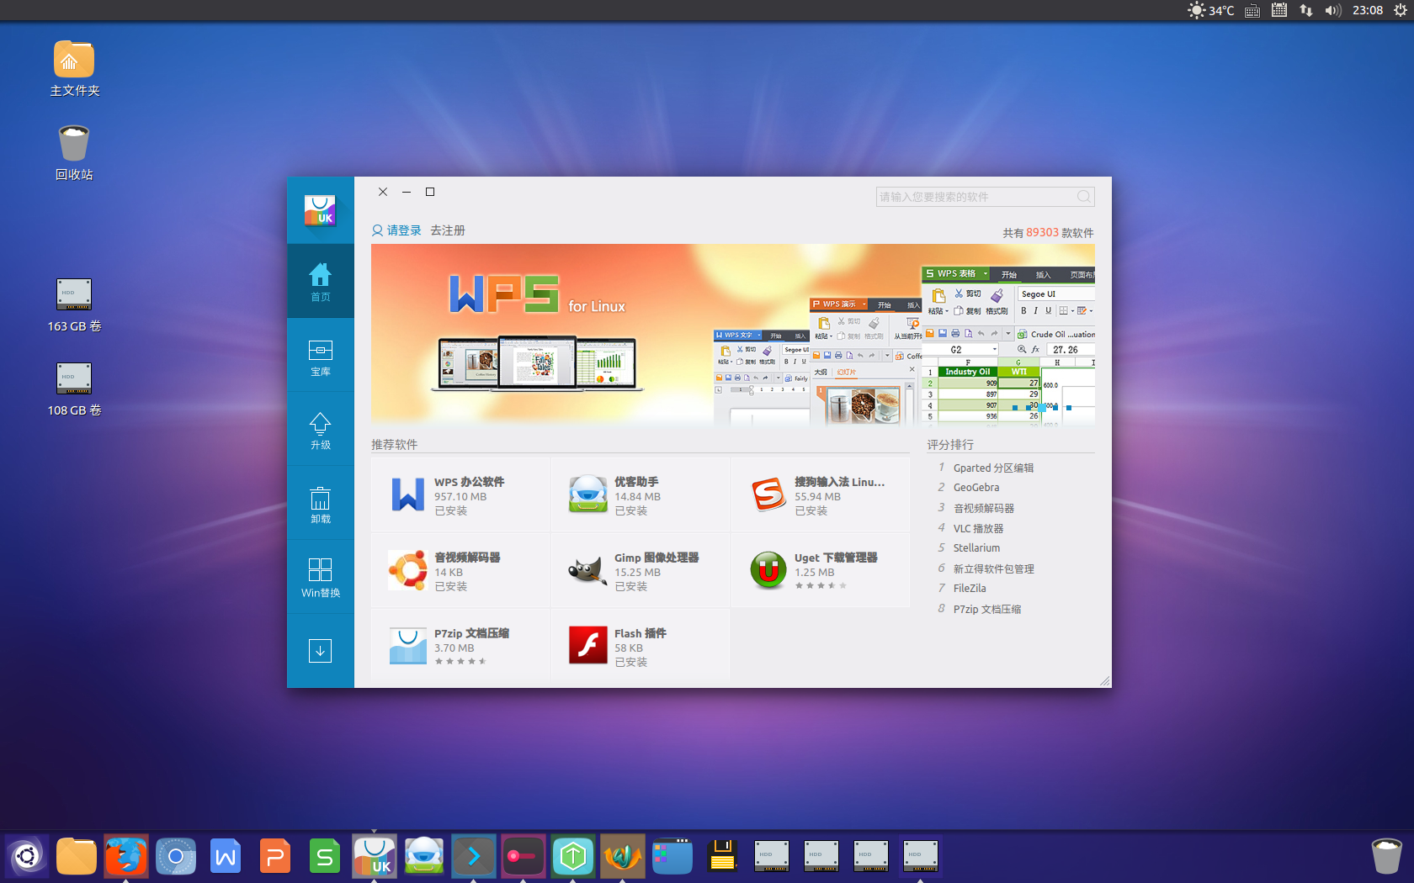Open the 主文件夹 desktop folder
1414x883 pixels.
tap(74, 69)
